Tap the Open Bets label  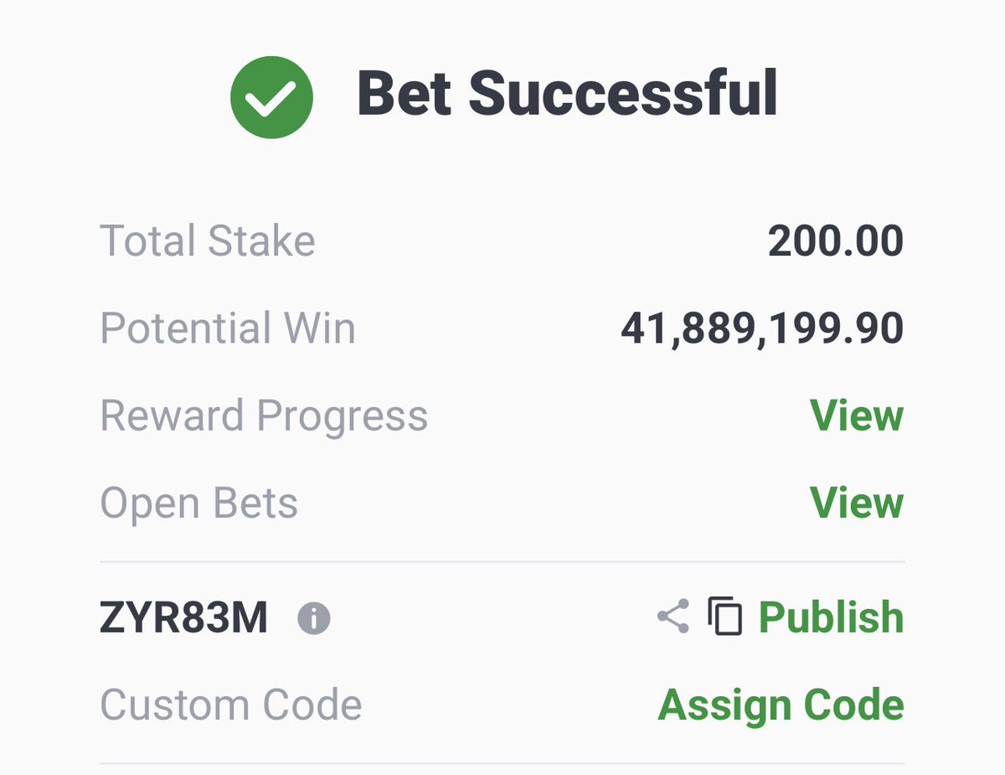(x=198, y=504)
